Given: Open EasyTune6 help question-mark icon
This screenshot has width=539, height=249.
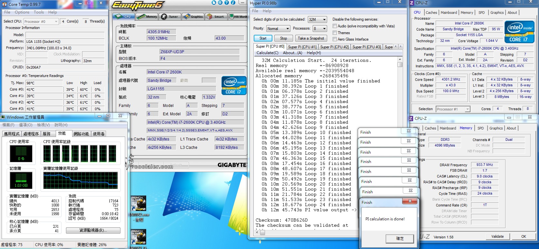Looking at the screenshot, I should 226,3.
